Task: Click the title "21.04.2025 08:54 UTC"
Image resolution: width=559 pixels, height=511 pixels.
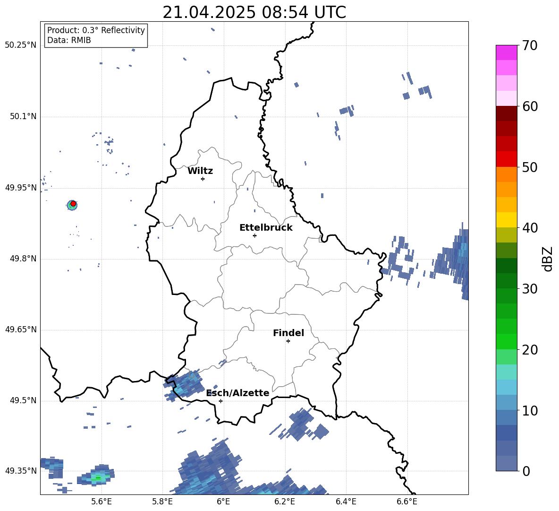Action: tap(254, 12)
